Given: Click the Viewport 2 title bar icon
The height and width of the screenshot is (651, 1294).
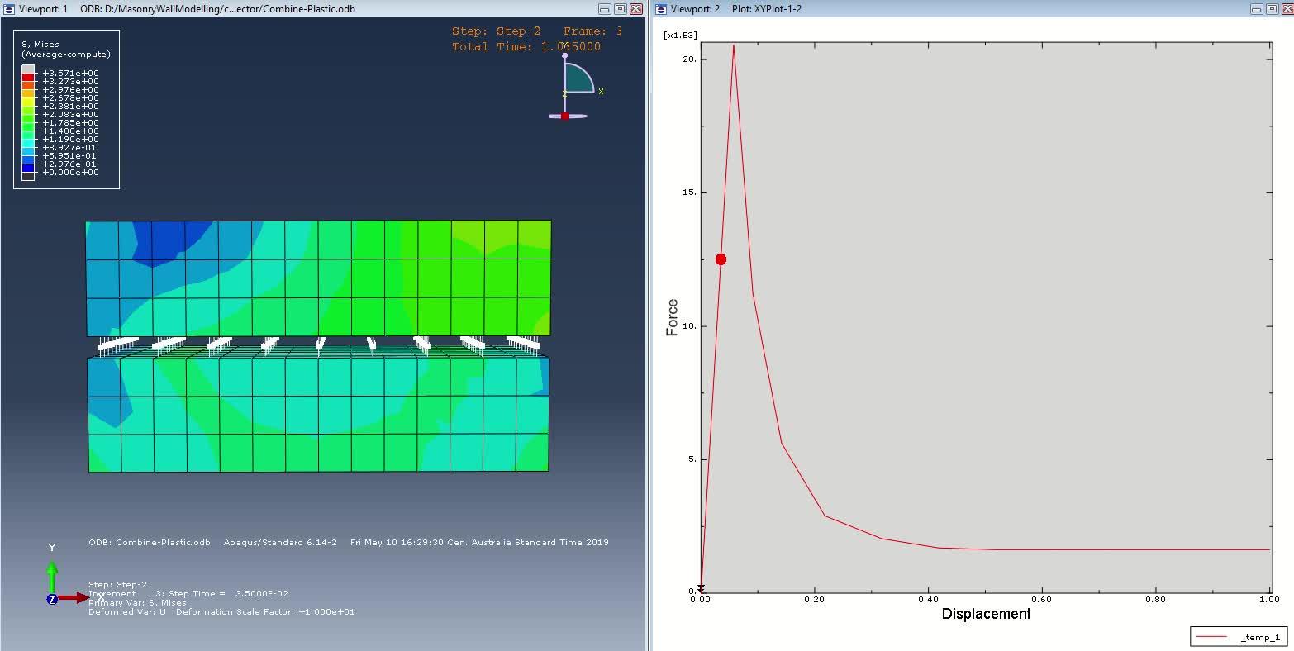Looking at the screenshot, I should point(660,9).
